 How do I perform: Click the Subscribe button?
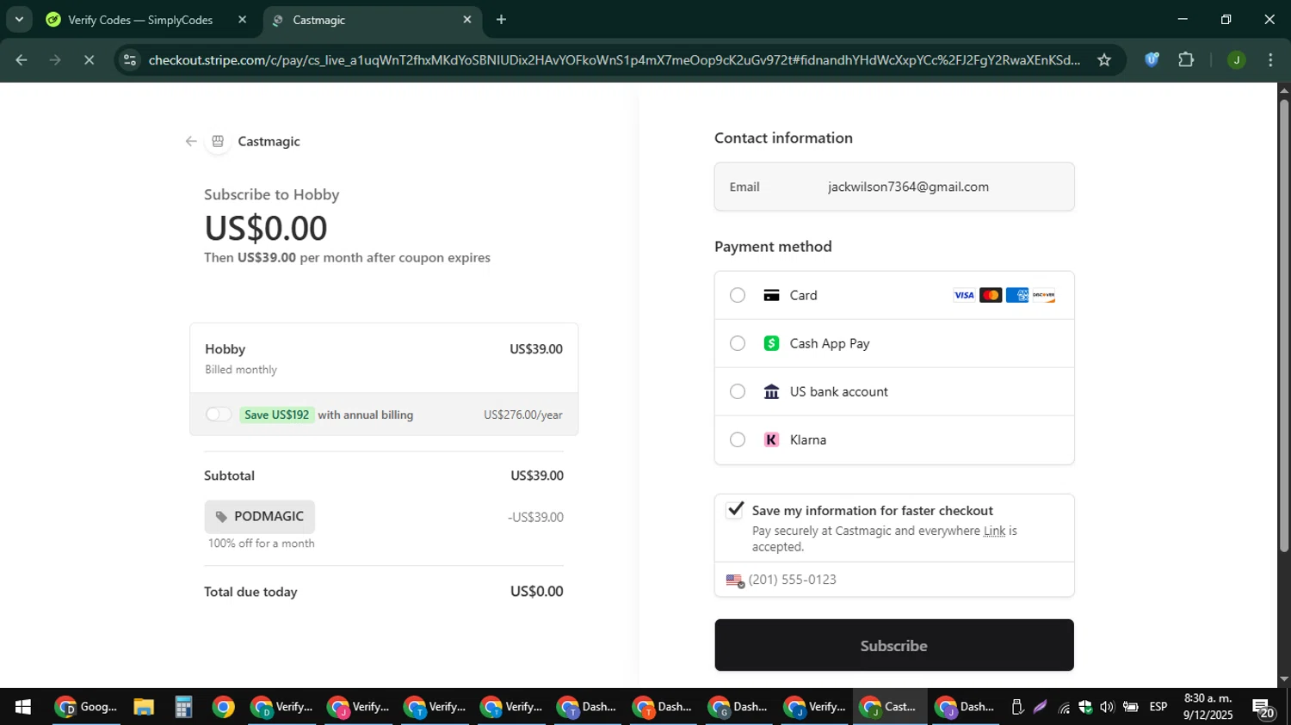(894, 645)
